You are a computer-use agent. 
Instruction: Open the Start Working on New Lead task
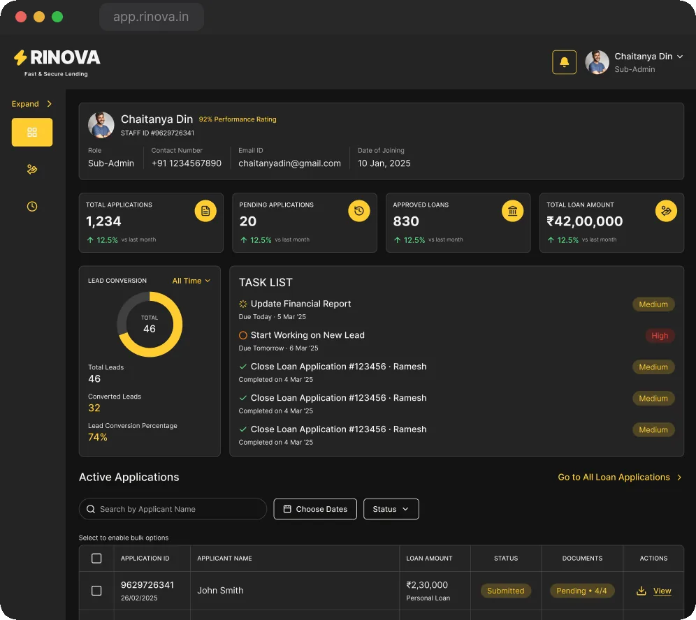(x=307, y=335)
